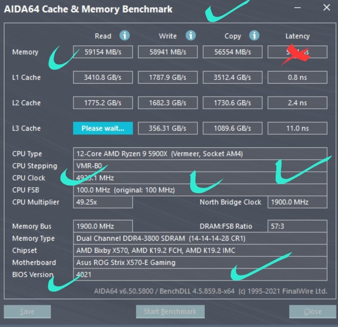Select Memory Write value 58941 MB/s
Viewport: 338px width, 327px height.
coord(168,52)
